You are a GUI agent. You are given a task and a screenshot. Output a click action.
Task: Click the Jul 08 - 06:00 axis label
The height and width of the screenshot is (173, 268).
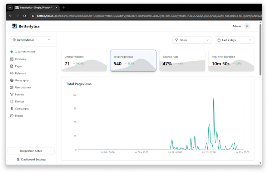pos(108,152)
